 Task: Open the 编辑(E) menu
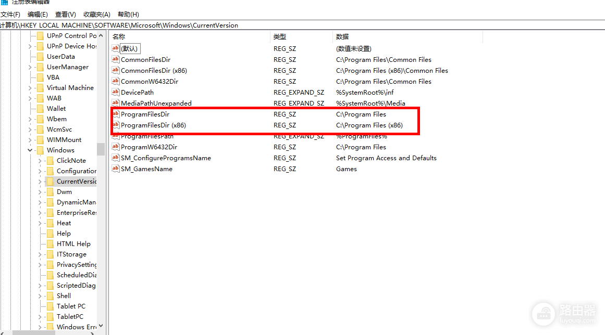click(x=38, y=14)
